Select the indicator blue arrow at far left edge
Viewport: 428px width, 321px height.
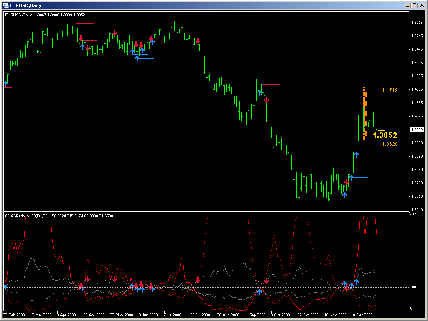pos(5,288)
